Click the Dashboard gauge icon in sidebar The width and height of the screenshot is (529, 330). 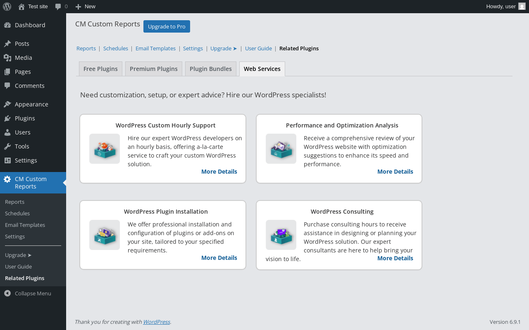click(7, 25)
